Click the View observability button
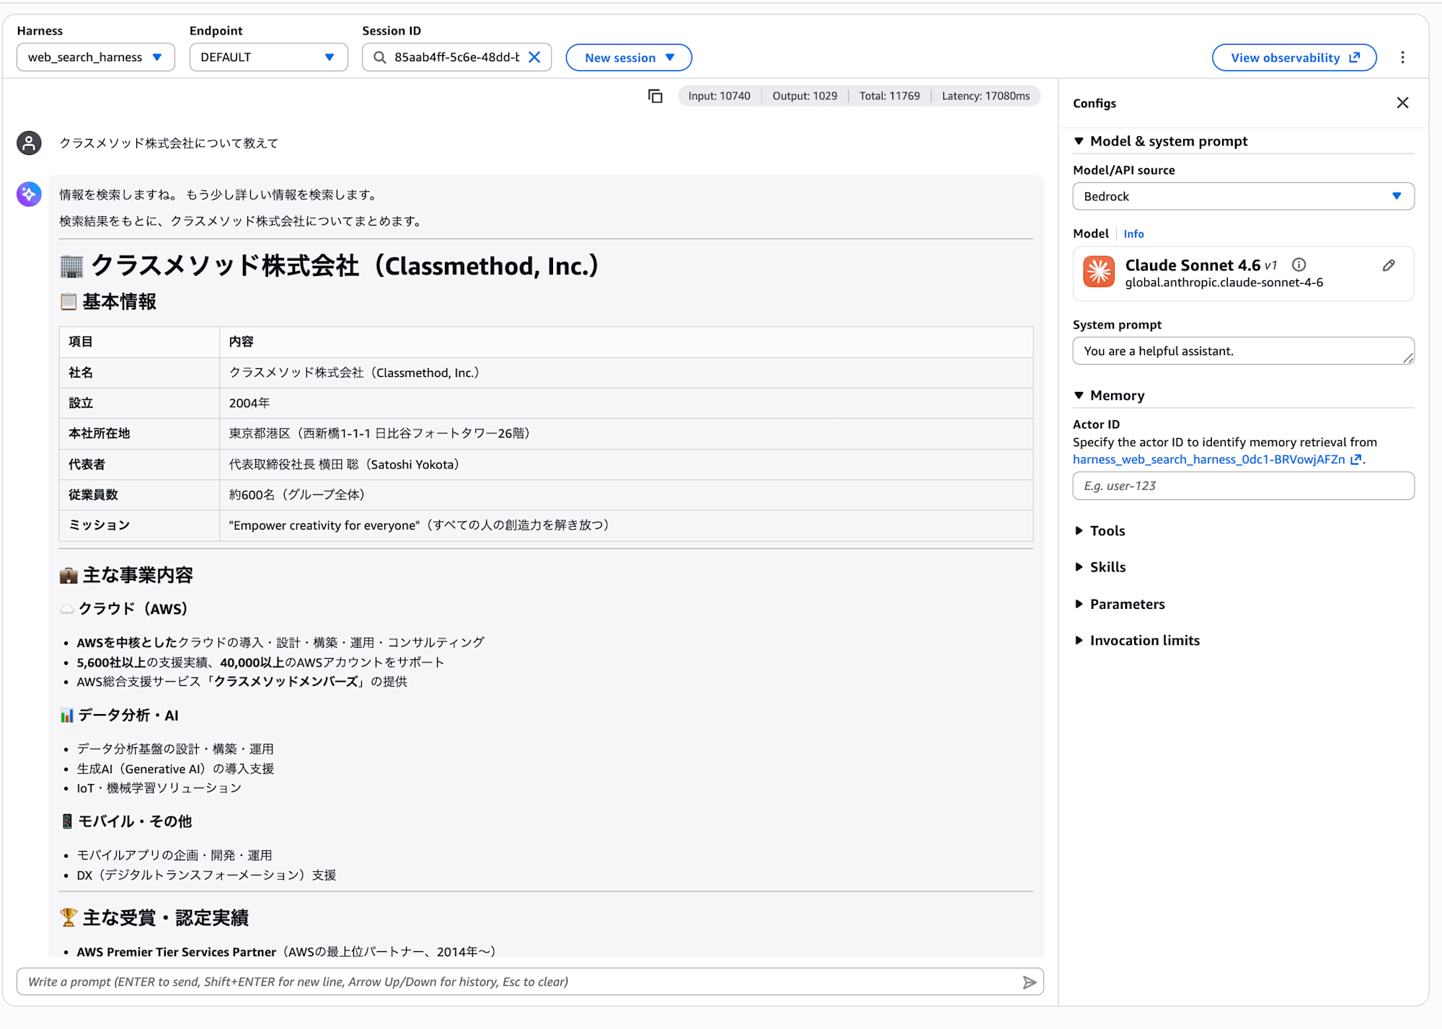Screen dimensions: 1442x1029 pyautogui.click(x=1294, y=58)
